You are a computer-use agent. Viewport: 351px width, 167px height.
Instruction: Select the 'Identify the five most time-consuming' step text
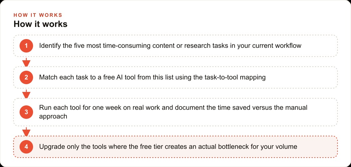point(170,46)
